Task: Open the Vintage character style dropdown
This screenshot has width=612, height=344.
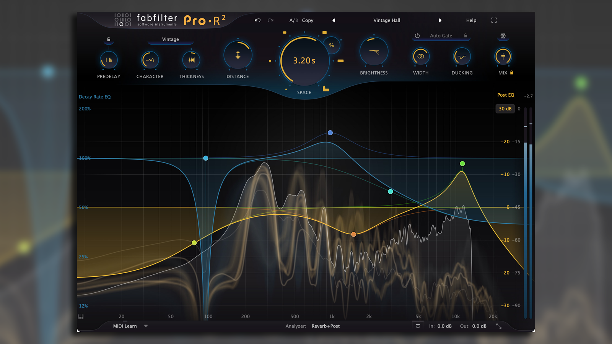Action: click(x=170, y=39)
